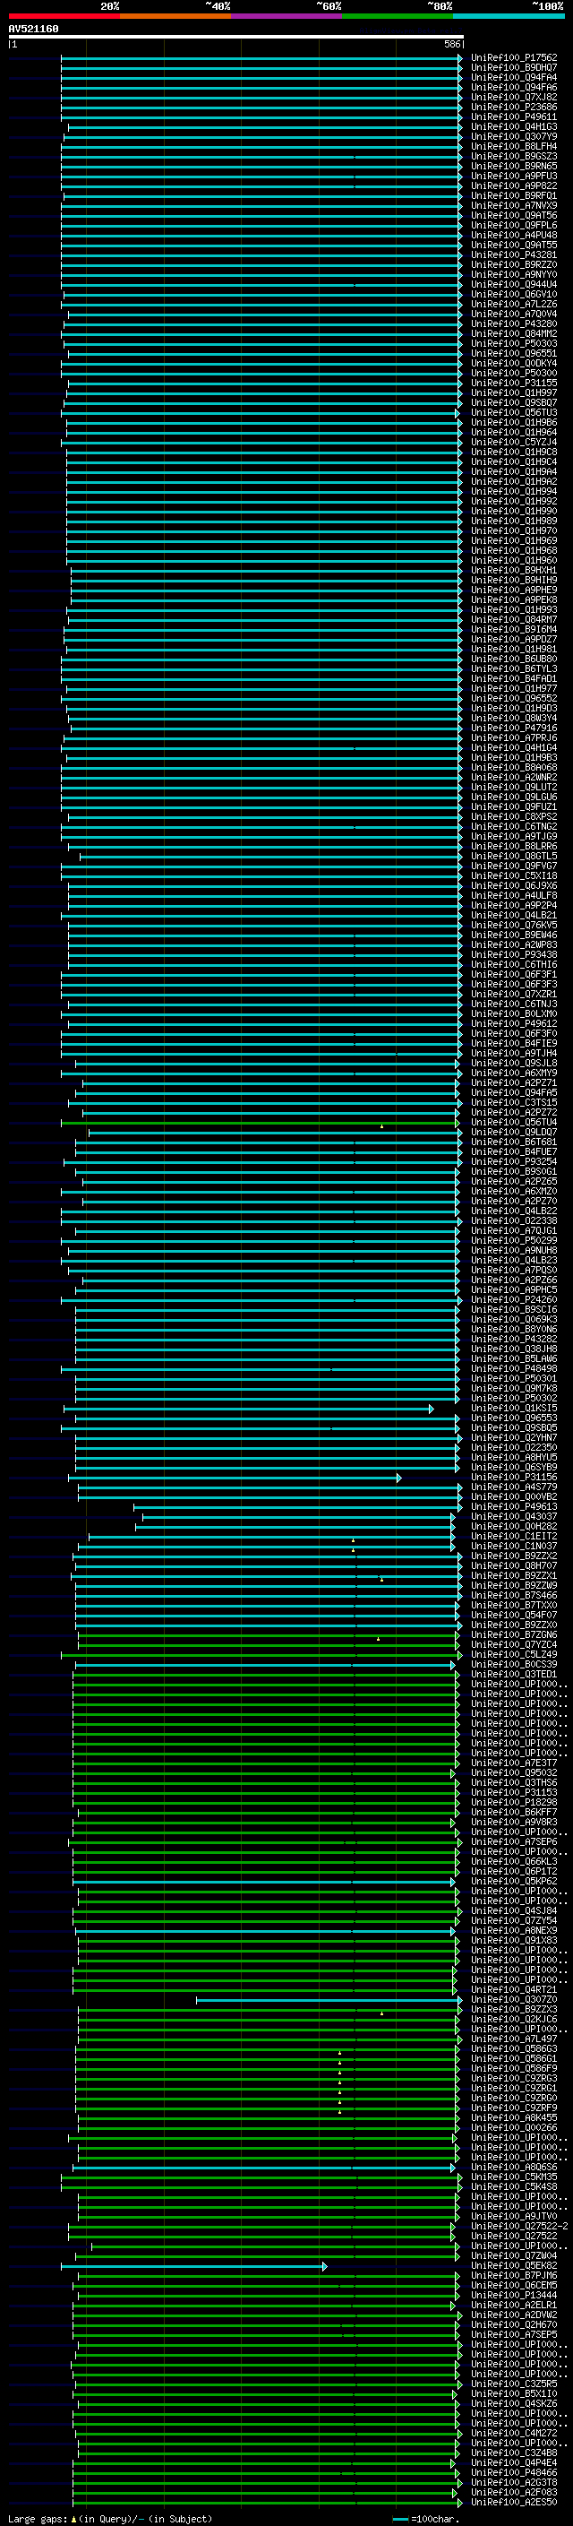Select the UniRef100_B8LFH4 label
This screenshot has height=2526, width=573.
point(513,146)
